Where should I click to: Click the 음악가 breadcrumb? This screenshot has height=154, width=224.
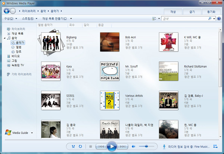pyautogui.click(x=55, y=11)
